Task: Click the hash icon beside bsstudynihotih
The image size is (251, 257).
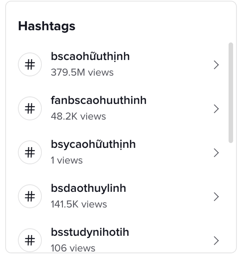Action: 30,240
